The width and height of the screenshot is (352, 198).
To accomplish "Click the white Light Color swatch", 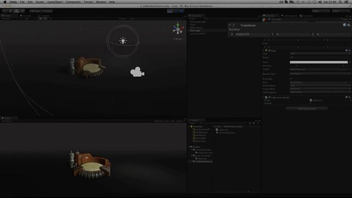I will [318, 62].
